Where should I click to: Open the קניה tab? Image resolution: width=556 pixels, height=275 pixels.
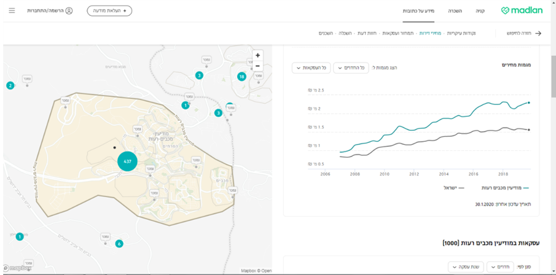480,11
